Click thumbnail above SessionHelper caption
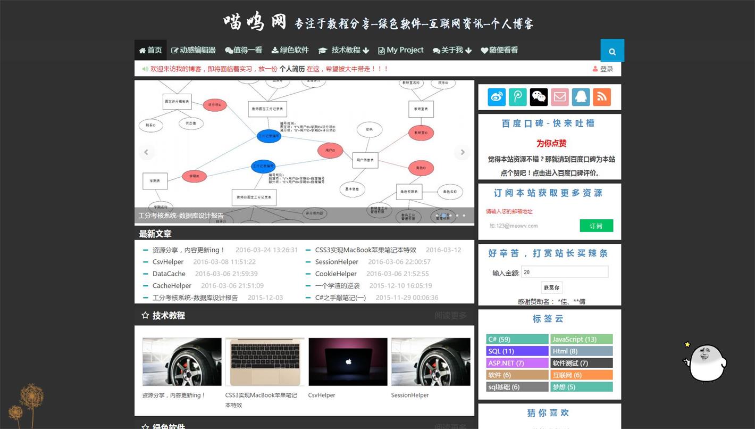The width and height of the screenshot is (755, 429). click(431, 362)
